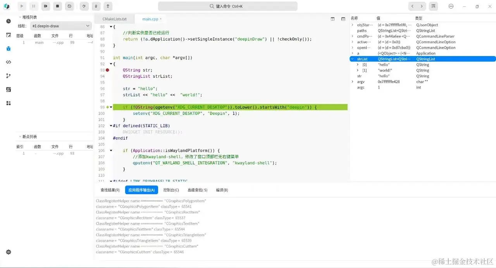
Task: Open thread dropdown #1 deepin-draw
Action: tap(61, 26)
